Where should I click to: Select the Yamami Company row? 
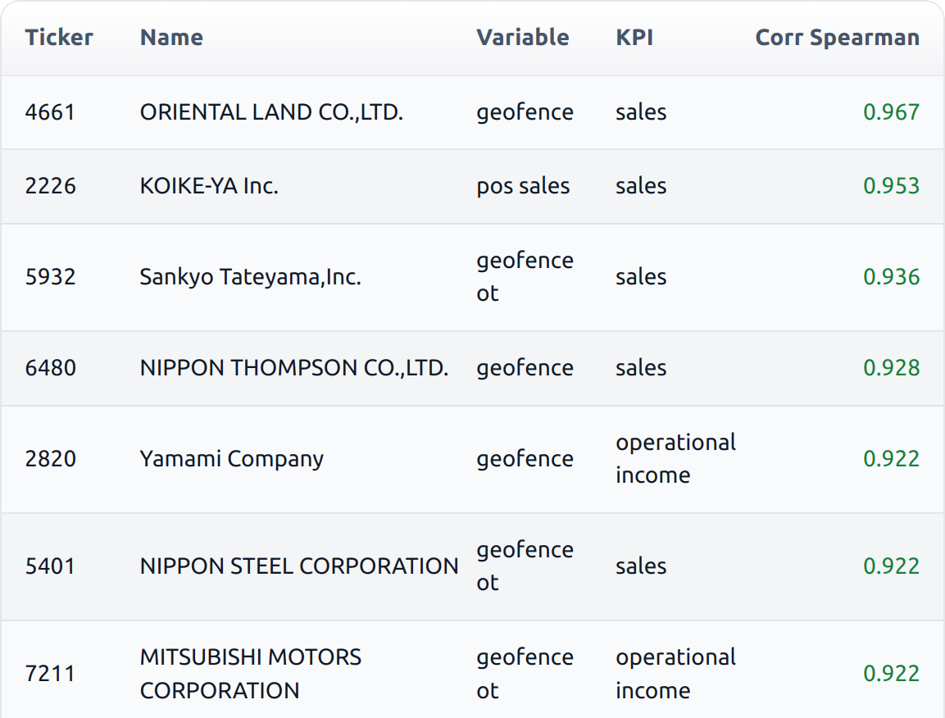coord(232,459)
